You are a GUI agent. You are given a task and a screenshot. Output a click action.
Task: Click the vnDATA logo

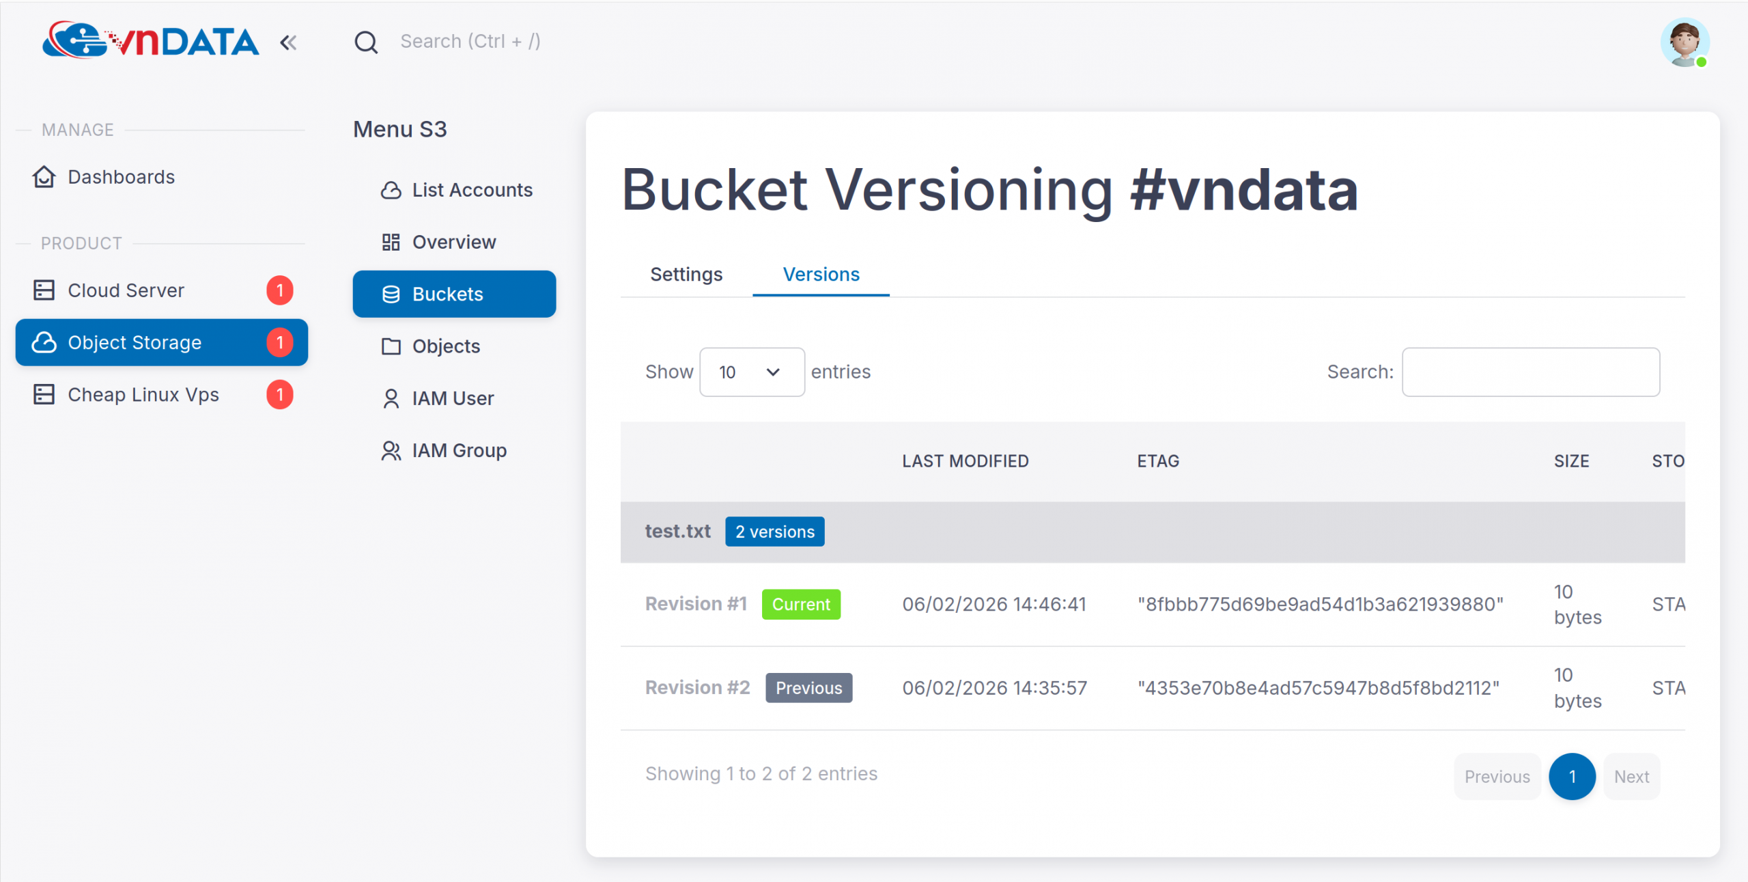click(x=151, y=41)
